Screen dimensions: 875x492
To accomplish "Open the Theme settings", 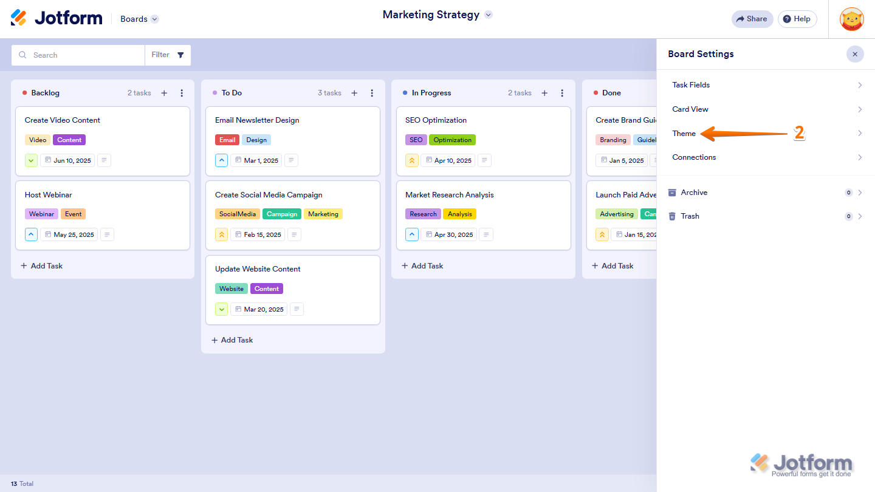I will pyautogui.click(x=766, y=134).
